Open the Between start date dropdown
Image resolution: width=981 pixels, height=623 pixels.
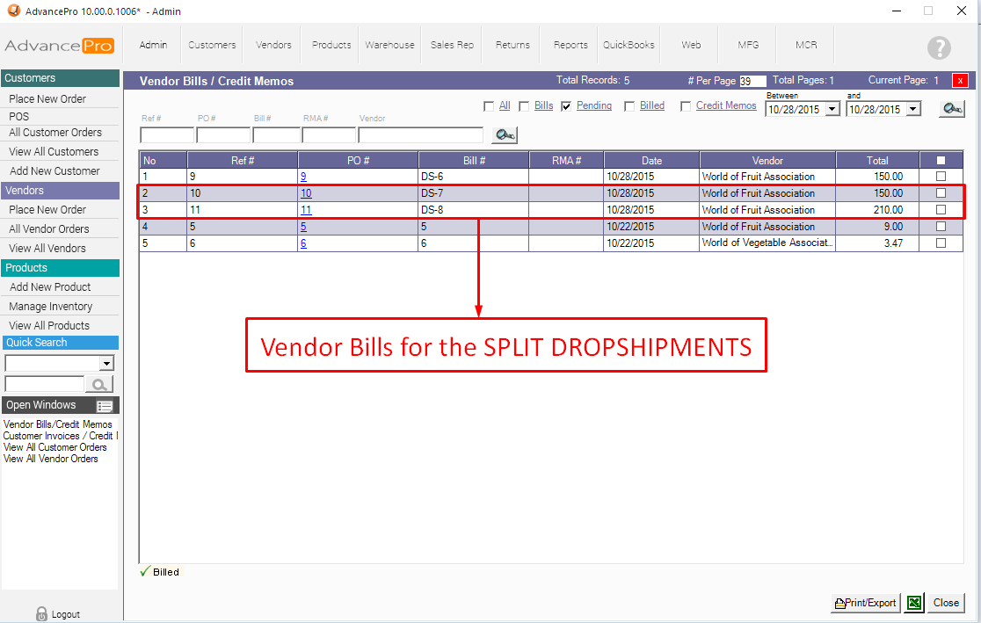point(832,110)
